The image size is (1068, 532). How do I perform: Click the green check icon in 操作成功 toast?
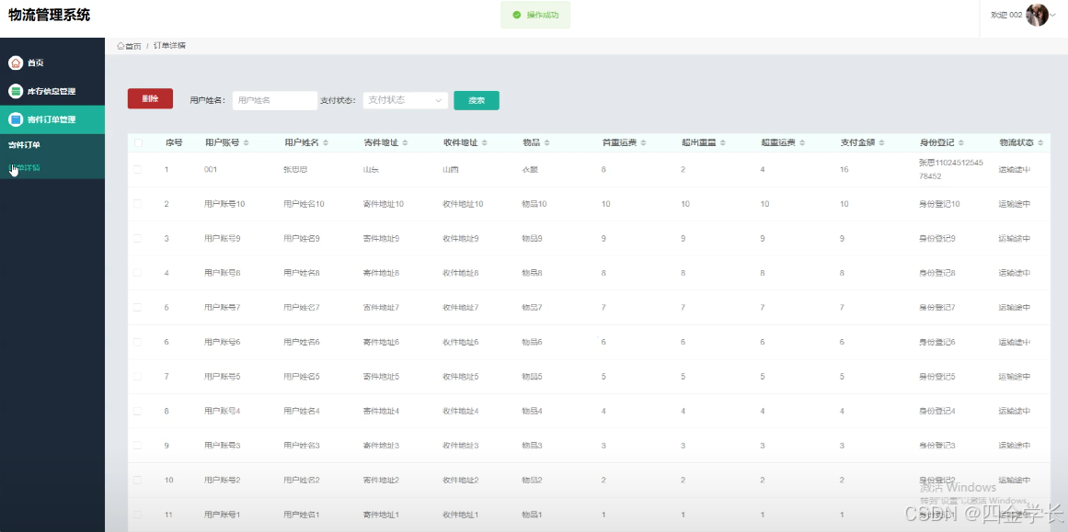[x=517, y=15]
